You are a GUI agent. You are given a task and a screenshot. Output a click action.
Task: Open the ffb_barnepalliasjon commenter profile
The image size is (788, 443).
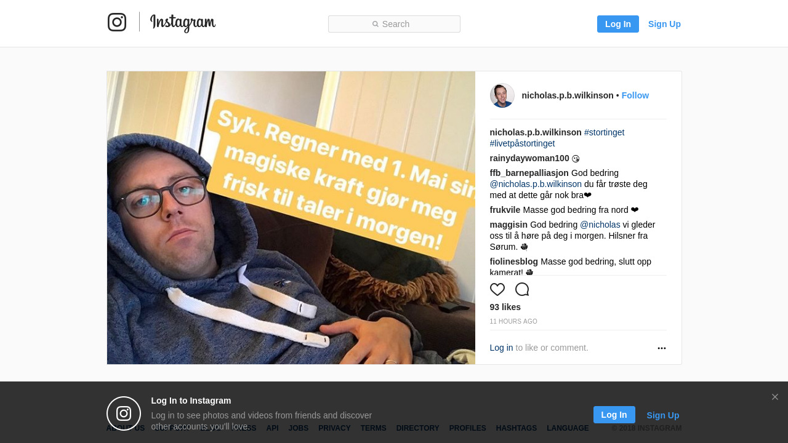click(529, 173)
